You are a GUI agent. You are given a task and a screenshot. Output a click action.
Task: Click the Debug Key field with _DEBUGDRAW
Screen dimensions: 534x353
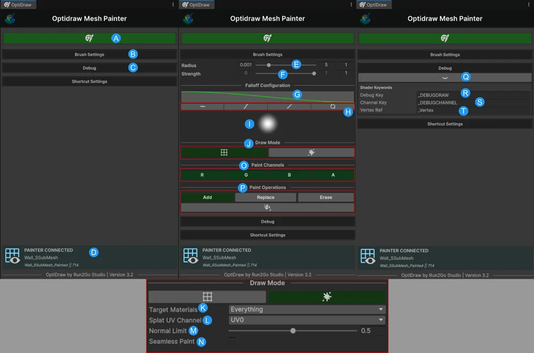click(473, 95)
